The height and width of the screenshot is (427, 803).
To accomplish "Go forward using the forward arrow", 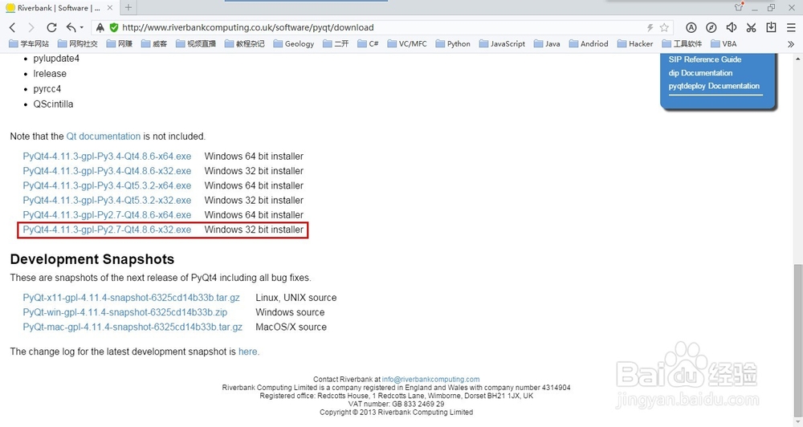I will coord(31,27).
